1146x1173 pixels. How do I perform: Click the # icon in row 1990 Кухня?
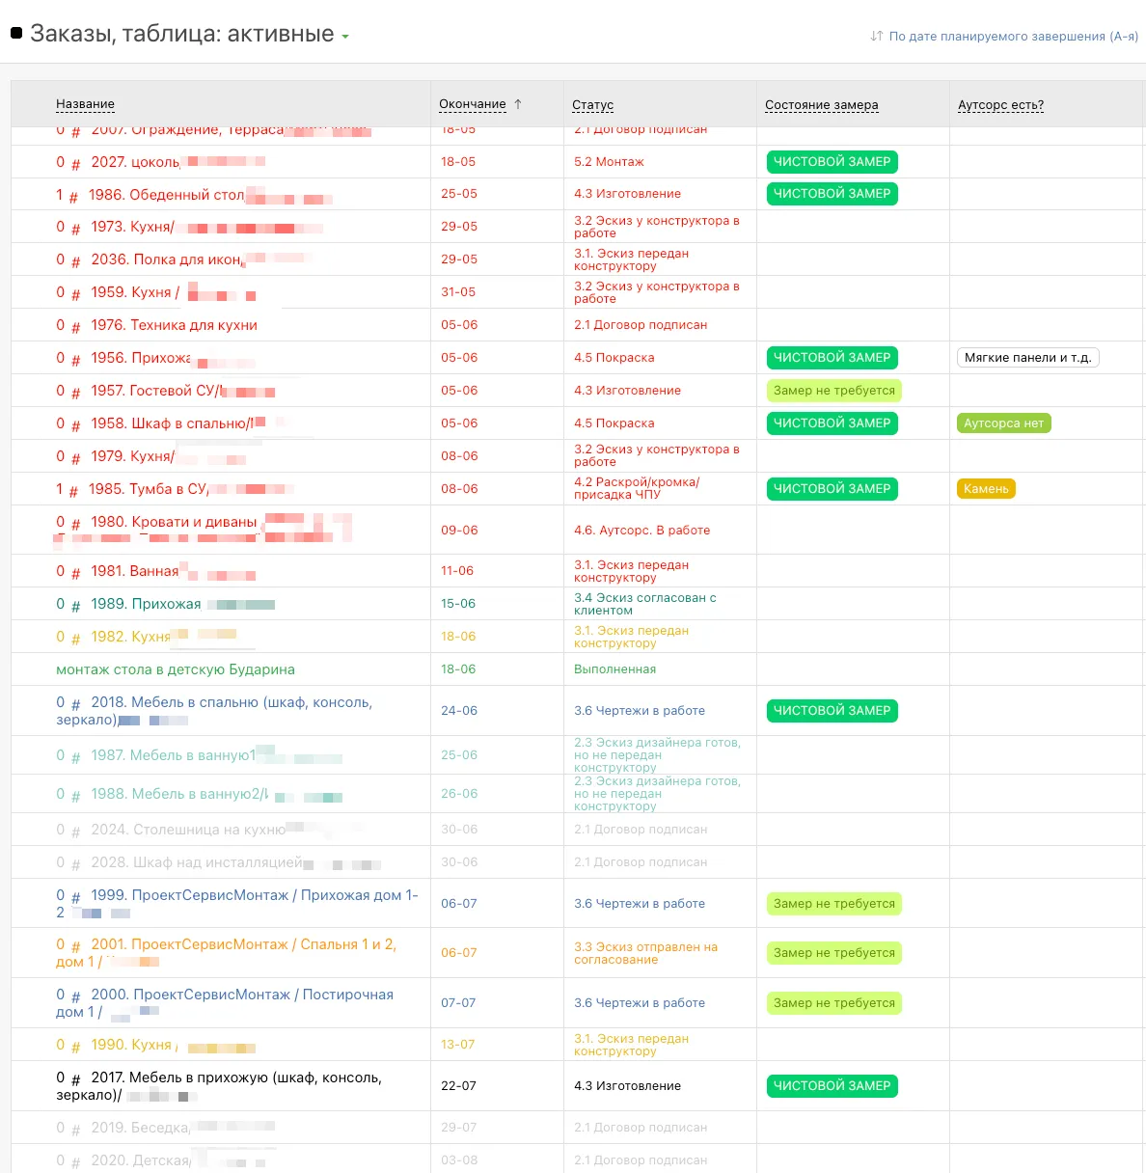click(75, 1047)
